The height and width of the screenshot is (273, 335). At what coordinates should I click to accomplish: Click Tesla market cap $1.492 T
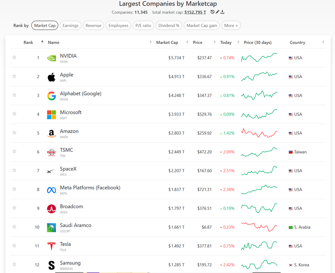(x=176, y=246)
